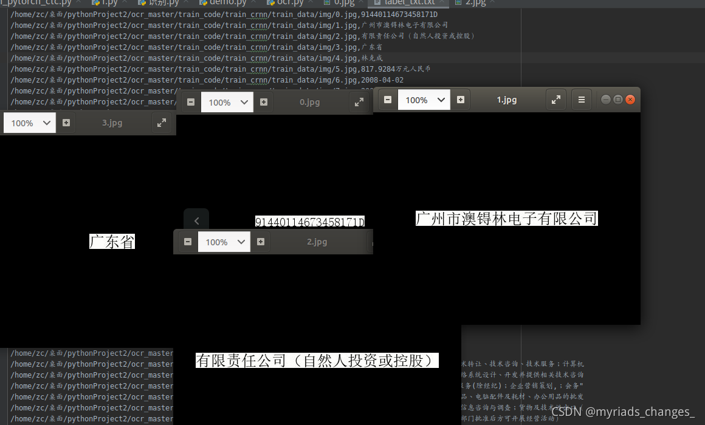This screenshot has height=425, width=705.
Task: Select the img/0.jpg line in editor
Action: [224, 15]
